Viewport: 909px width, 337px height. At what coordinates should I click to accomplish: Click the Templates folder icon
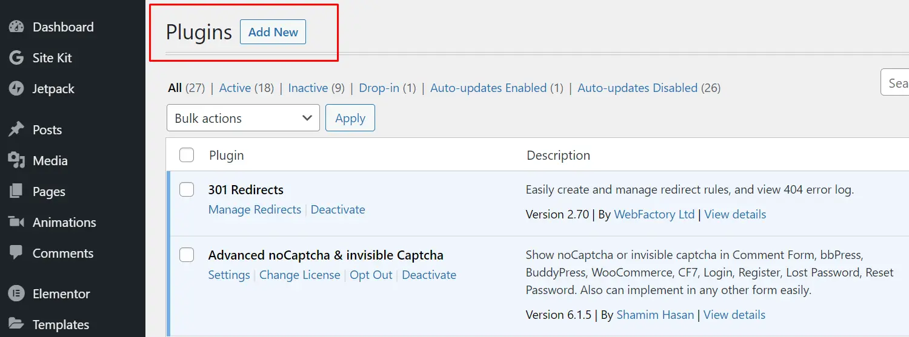pyautogui.click(x=16, y=324)
